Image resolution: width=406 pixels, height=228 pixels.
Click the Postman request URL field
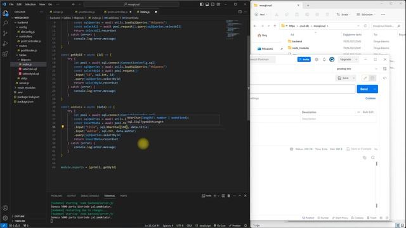click(x=303, y=89)
